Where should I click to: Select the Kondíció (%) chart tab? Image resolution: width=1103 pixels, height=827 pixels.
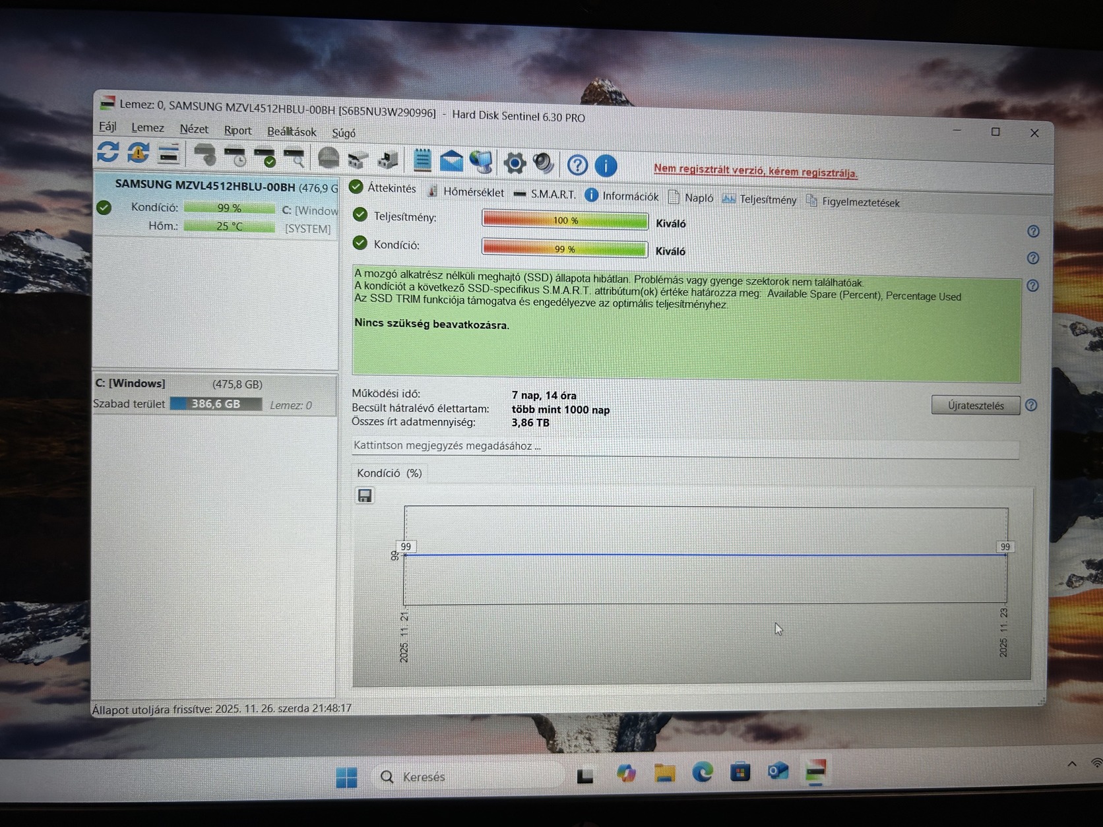[x=389, y=473]
